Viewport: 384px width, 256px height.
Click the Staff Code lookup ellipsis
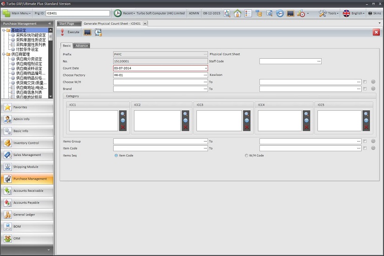point(319,61)
